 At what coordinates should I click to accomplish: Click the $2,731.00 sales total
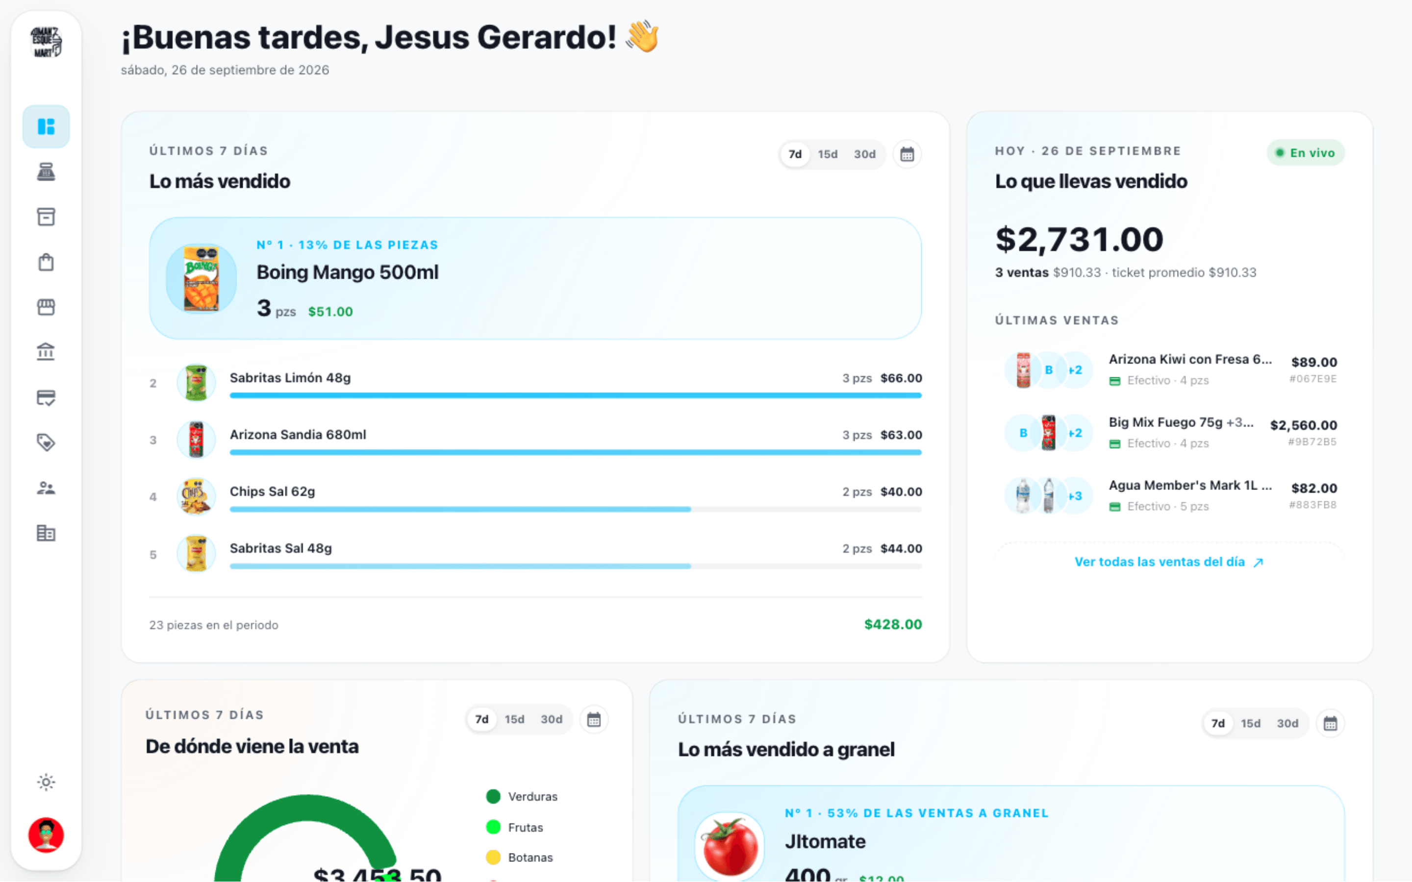coord(1079,239)
